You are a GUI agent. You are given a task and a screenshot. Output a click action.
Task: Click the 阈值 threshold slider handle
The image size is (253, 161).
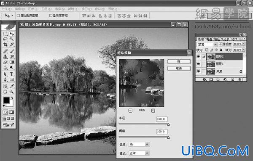(x=168, y=137)
